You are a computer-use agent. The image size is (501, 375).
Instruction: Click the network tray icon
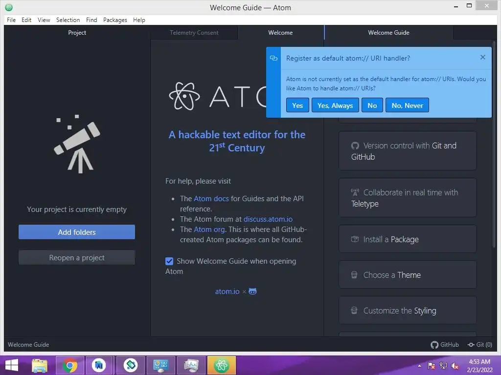443,366
